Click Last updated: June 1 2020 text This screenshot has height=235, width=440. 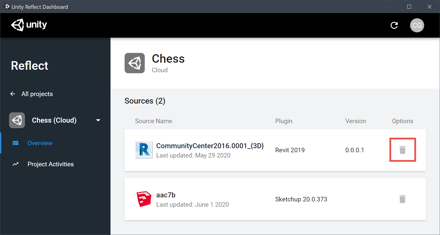[193, 205]
